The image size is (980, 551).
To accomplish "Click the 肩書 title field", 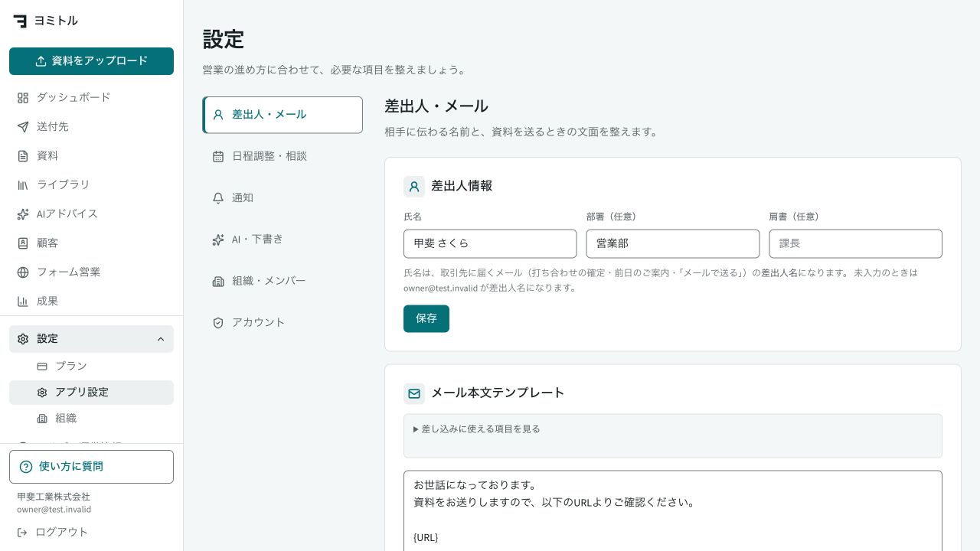I will point(856,244).
